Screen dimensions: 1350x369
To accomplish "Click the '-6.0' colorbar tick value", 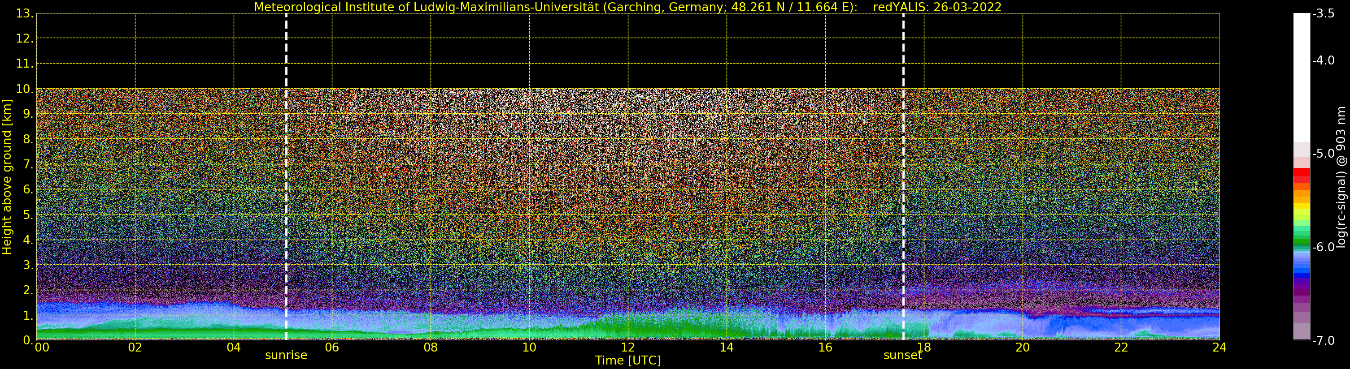I will click(x=1323, y=247).
